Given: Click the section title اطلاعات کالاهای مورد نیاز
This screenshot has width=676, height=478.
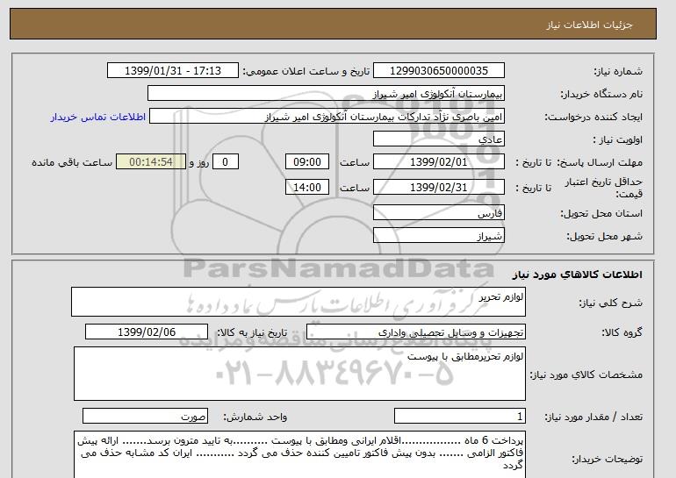Looking at the screenshot, I should [x=577, y=275].
